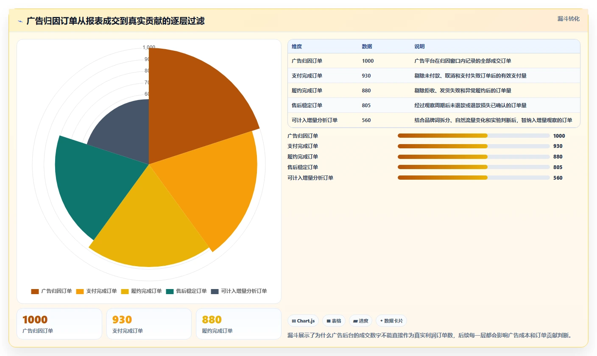Image resolution: width=597 pixels, height=356 pixels.
Task: Click the 售后稳定订单 progress bar
Action: point(474,167)
